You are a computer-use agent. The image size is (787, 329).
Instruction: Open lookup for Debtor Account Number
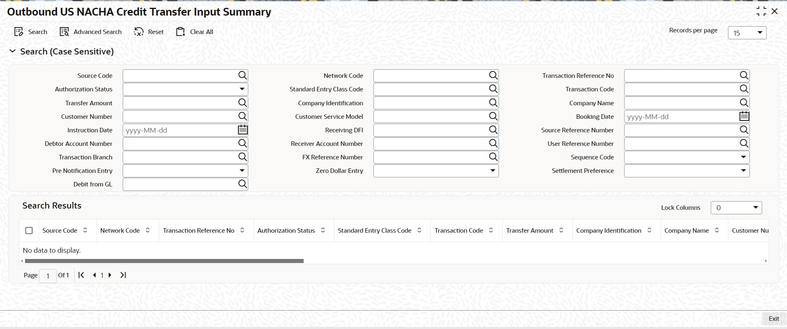[243, 143]
